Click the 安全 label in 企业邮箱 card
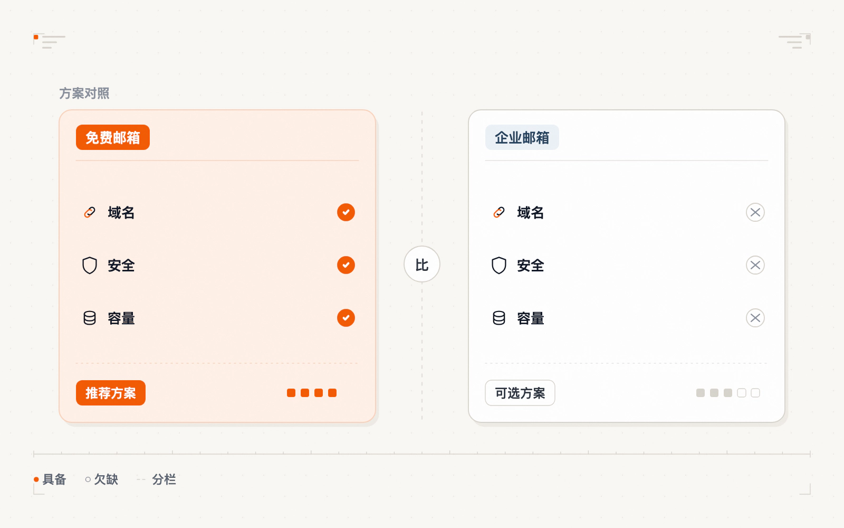This screenshot has height=528, width=844. pyautogui.click(x=531, y=265)
